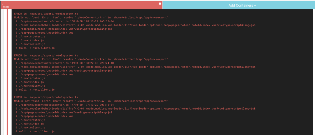This screenshot has height=135, width=315.
Task: Click the "Can't resolve './NoteConvertorArn'" error line
Action: [91, 17]
